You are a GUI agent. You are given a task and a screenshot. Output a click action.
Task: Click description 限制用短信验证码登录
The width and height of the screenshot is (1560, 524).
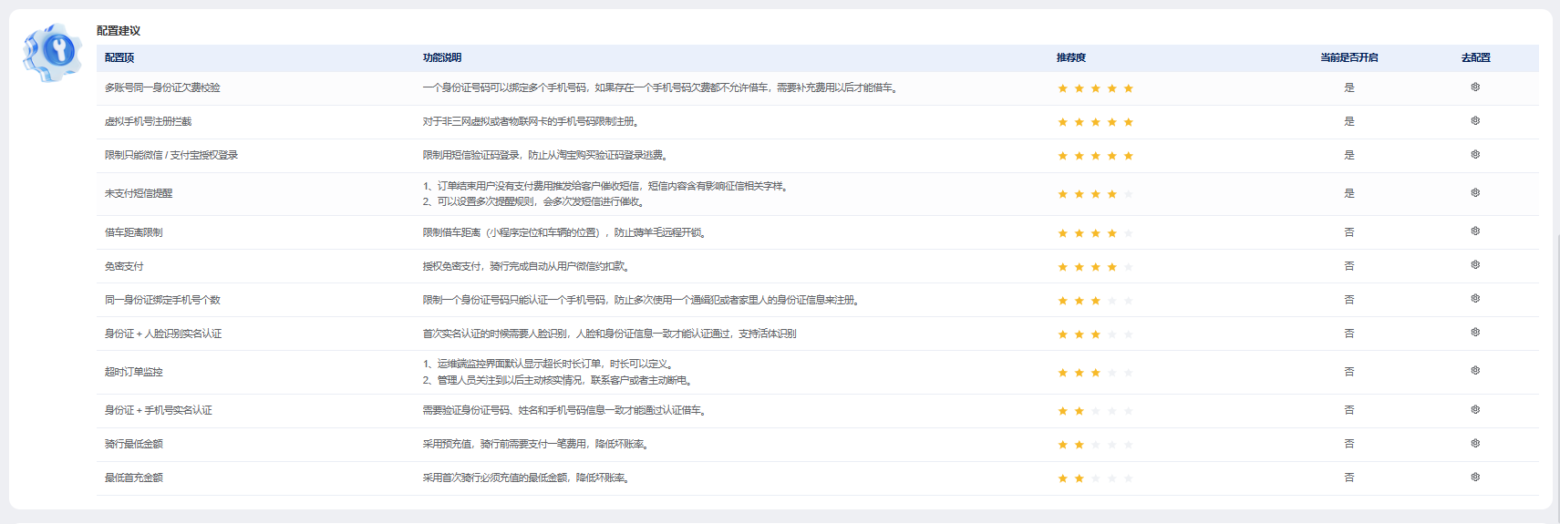tap(545, 156)
